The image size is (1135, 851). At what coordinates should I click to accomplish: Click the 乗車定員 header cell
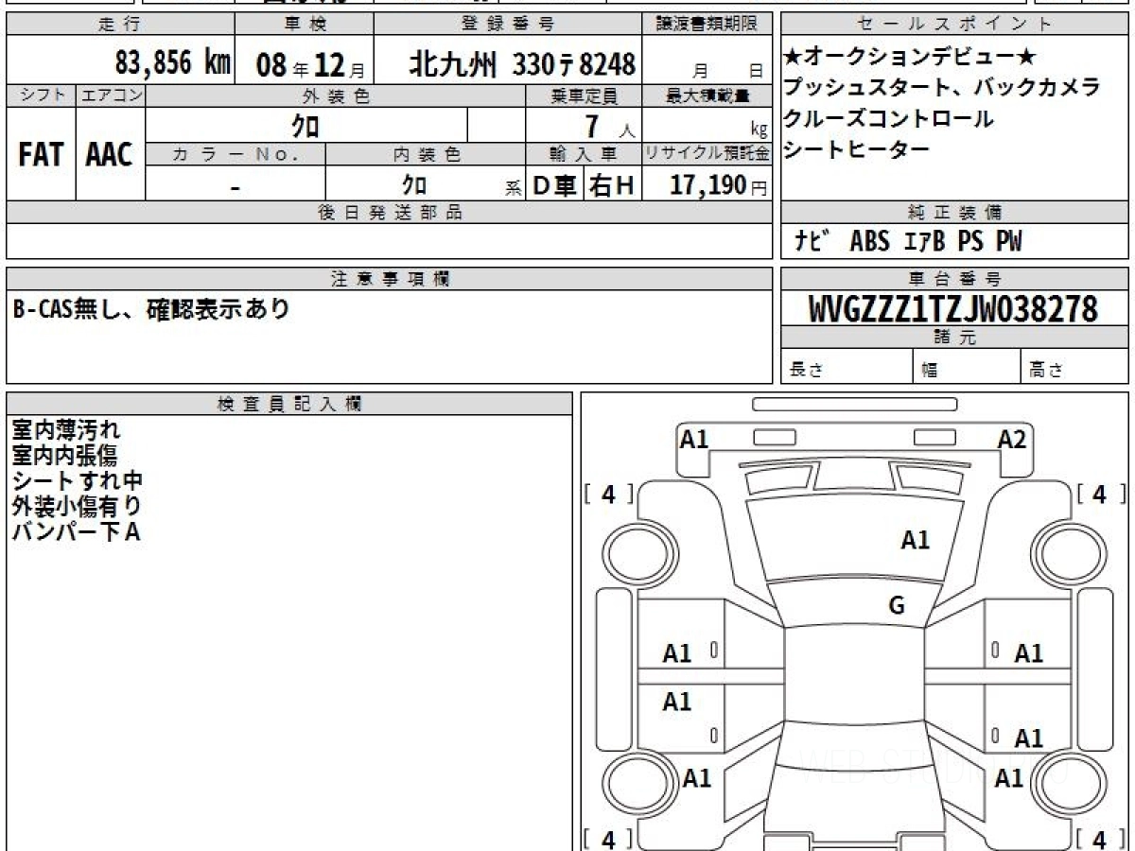pyautogui.click(x=584, y=96)
